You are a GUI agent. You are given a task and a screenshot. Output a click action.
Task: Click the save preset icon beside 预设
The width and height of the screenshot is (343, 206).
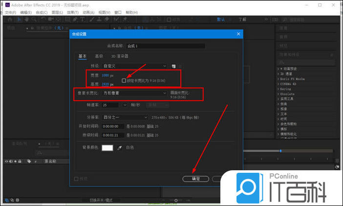click(x=173, y=66)
